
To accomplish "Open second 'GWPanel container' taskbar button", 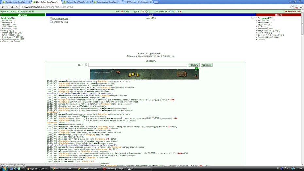I will 88,169.
